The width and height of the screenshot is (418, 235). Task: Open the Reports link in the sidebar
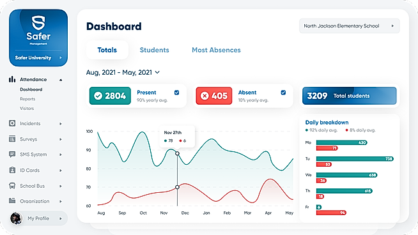click(27, 99)
